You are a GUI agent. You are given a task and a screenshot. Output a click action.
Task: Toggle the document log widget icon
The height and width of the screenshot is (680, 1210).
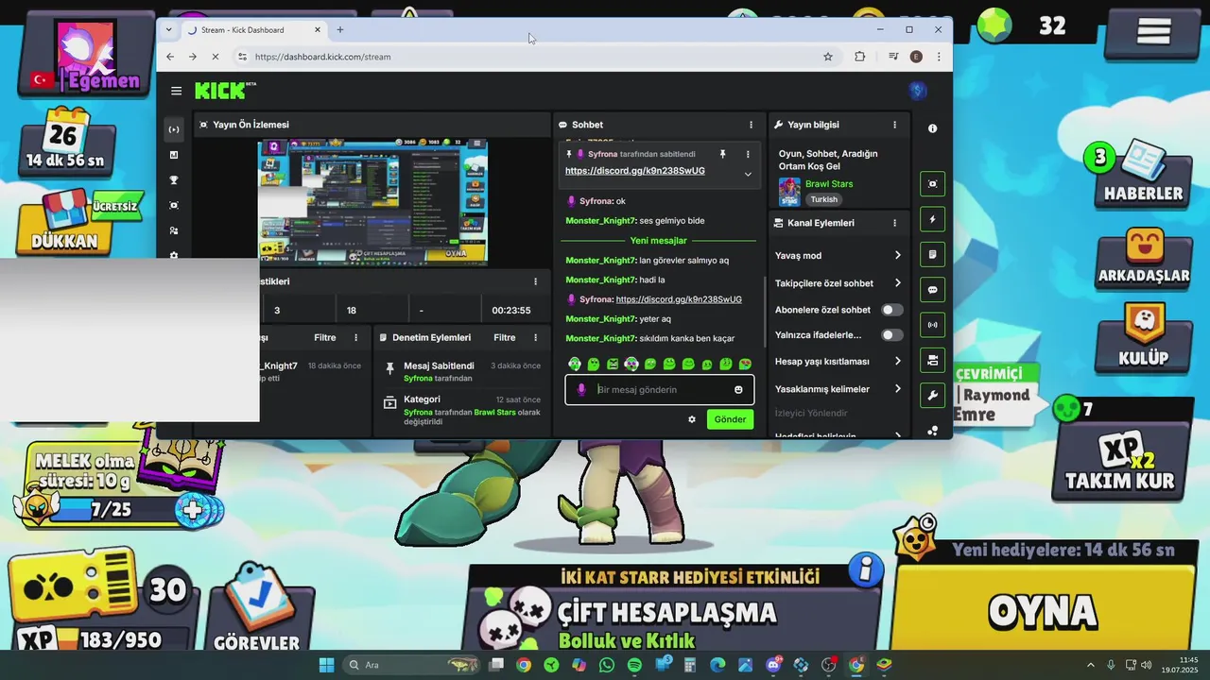tap(933, 254)
